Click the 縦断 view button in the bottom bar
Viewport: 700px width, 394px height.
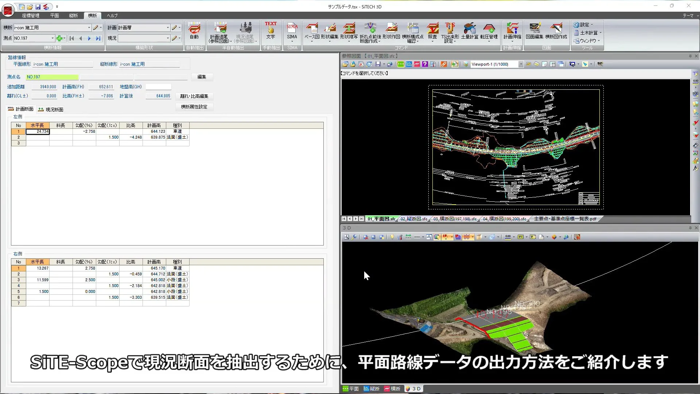[372, 389]
